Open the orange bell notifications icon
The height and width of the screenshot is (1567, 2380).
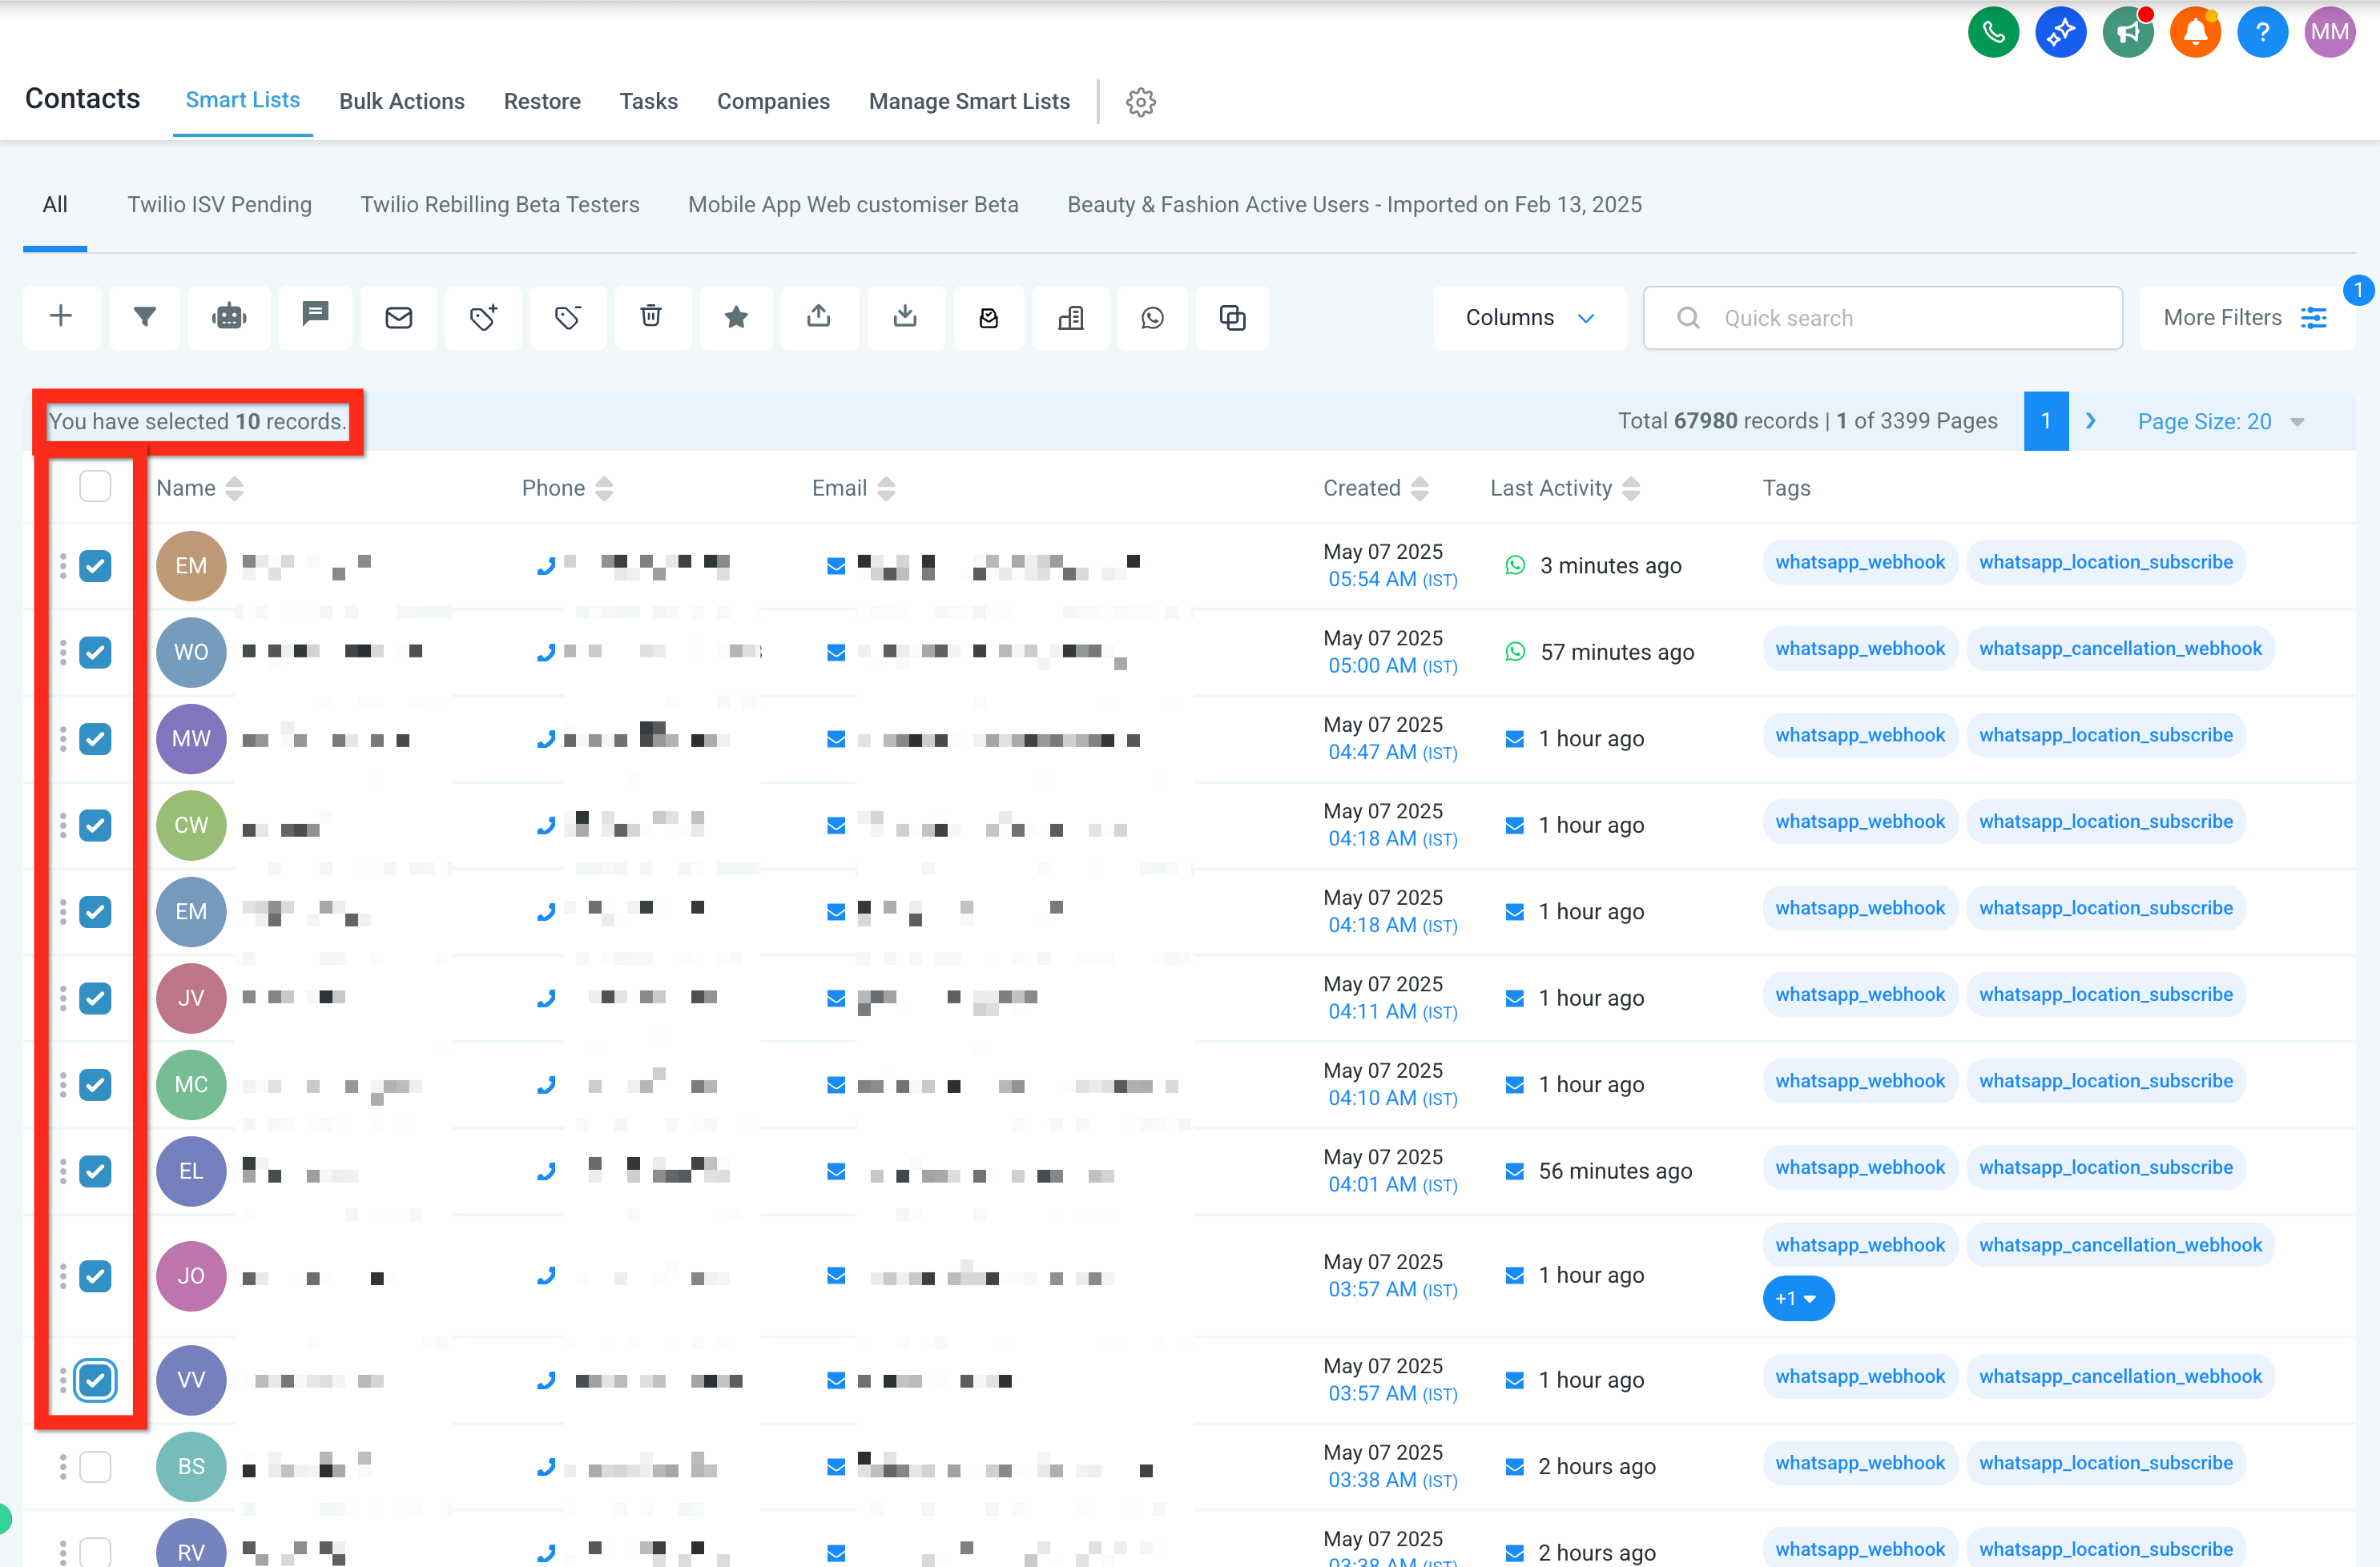pyautogui.click(x=2195, y=33)
